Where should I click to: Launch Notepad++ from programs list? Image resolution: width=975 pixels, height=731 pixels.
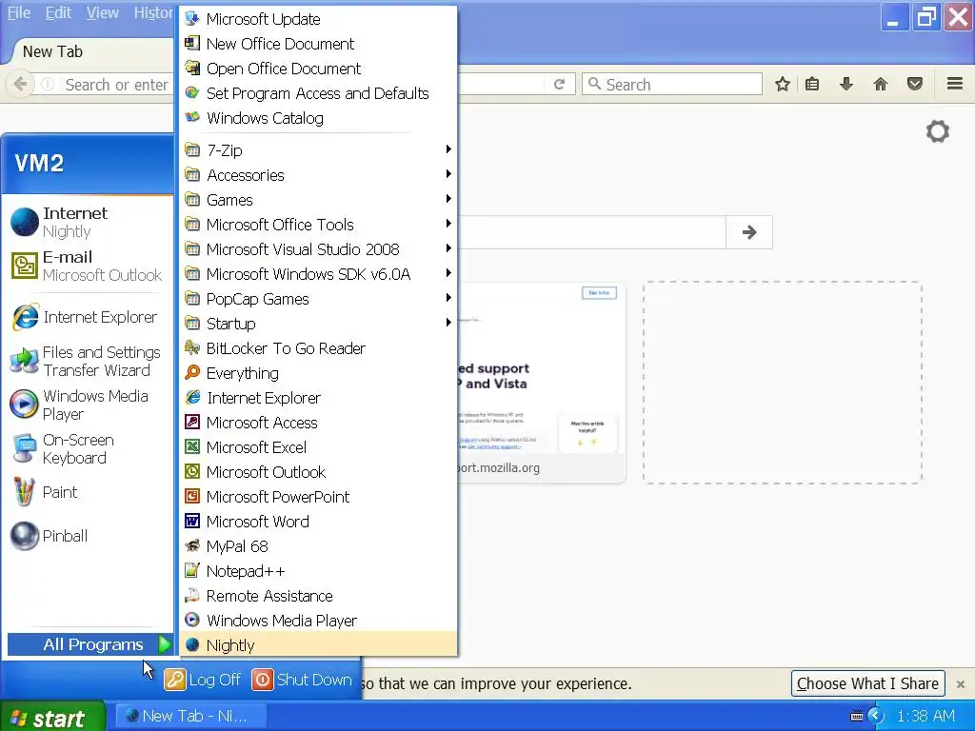(318, 571)
